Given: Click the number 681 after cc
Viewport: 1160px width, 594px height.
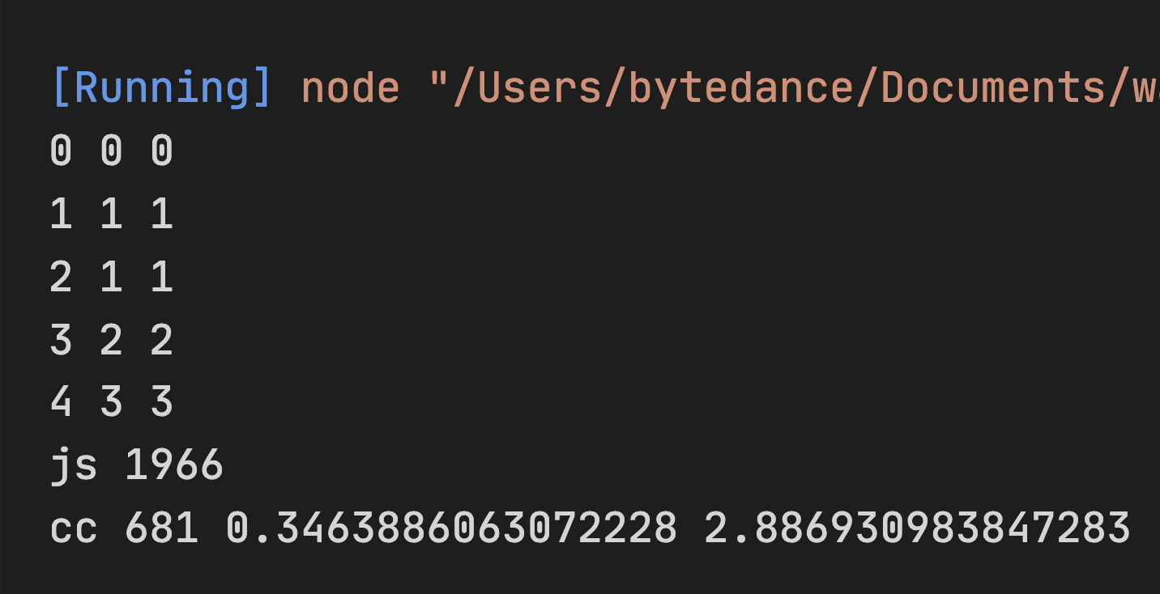Looking at the screenshot, I should click(x=162, y=529).
